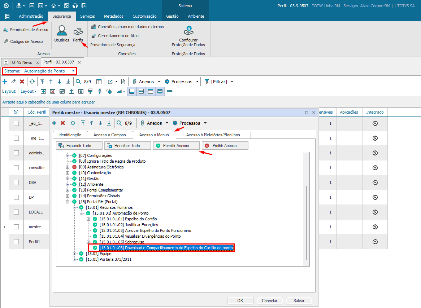Check the box for _me_1... row
Image resolution: width=421 pixels, height=308 pixels.
(16, 138)
